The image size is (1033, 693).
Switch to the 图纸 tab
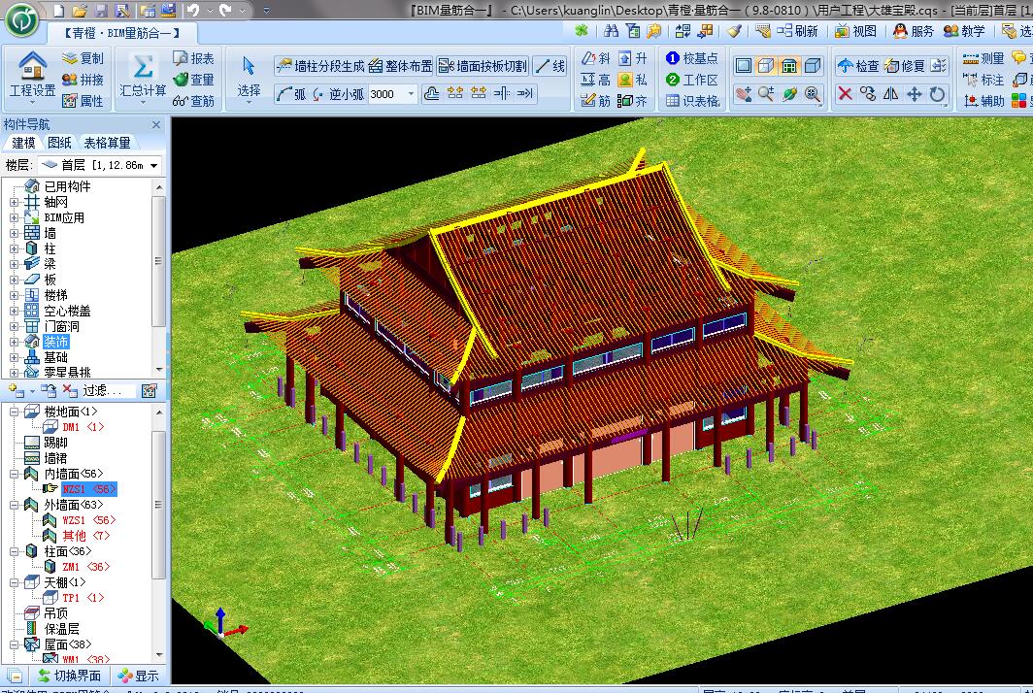[x=59, y=143]
